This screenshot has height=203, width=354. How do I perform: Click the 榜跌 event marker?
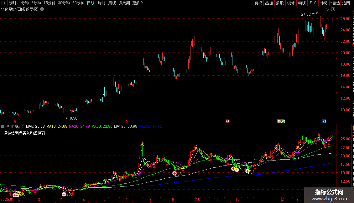pos(281,121)
